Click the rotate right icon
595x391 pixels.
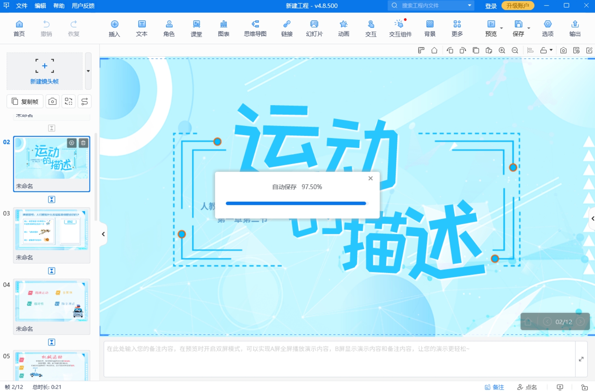coord(463,50)
